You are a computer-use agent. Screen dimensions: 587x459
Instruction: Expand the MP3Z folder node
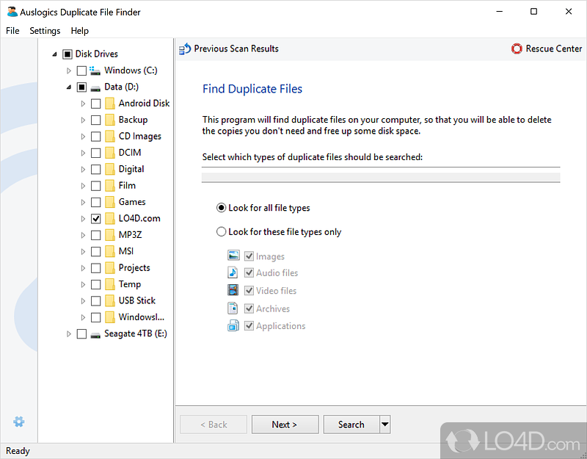83,235
